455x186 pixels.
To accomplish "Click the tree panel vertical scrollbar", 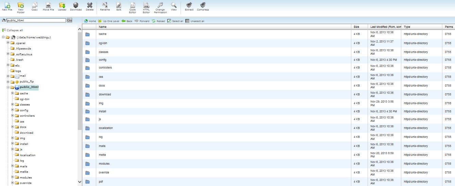I will (x=80, y=102).
